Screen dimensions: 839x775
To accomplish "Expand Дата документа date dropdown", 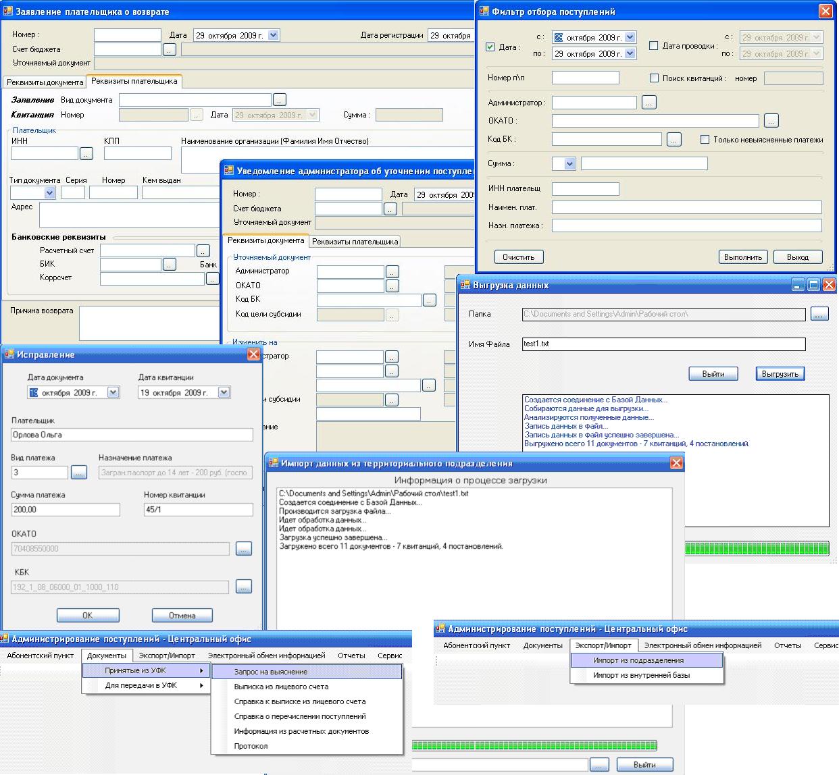I will coord(113,392).
